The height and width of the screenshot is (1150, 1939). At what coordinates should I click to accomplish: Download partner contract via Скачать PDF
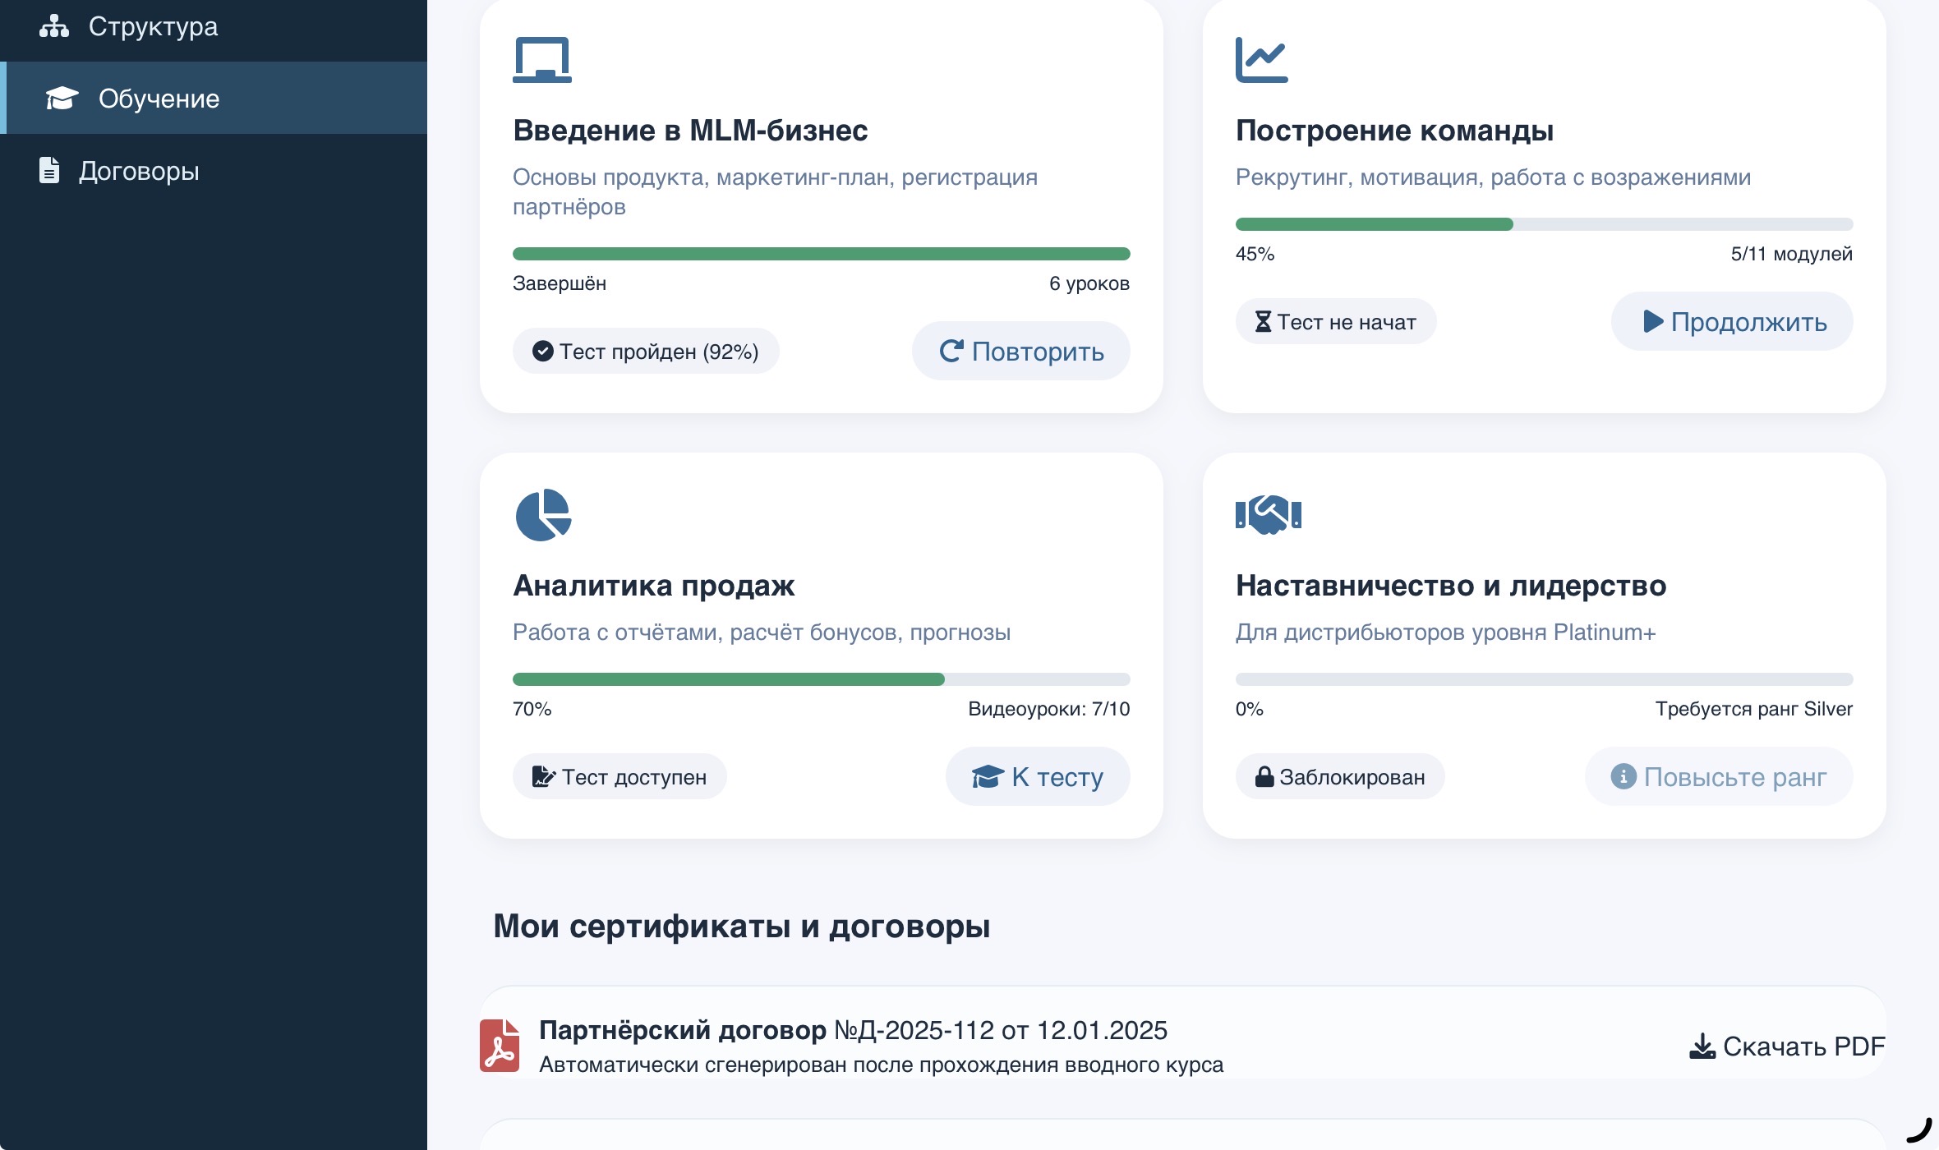[x=1787, y=1046]
